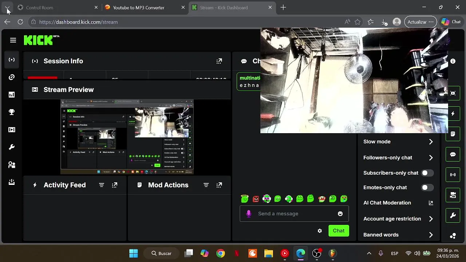Open the video clips sidebar icon
Screen dimensions: 466x262
[12, 130]
